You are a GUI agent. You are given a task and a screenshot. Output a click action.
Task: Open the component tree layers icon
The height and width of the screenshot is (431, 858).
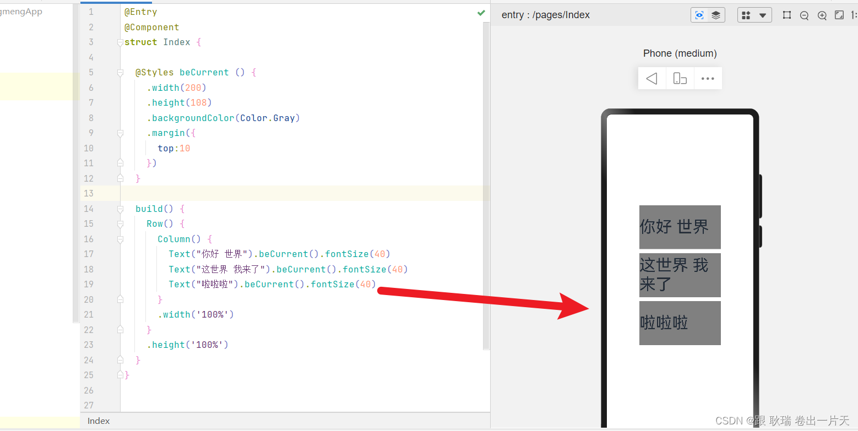[x=716, y=15]
